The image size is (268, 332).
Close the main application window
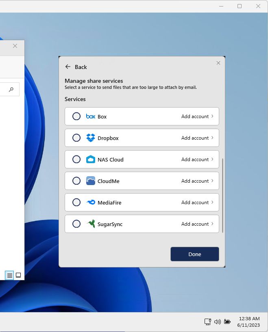pos(258,6)
